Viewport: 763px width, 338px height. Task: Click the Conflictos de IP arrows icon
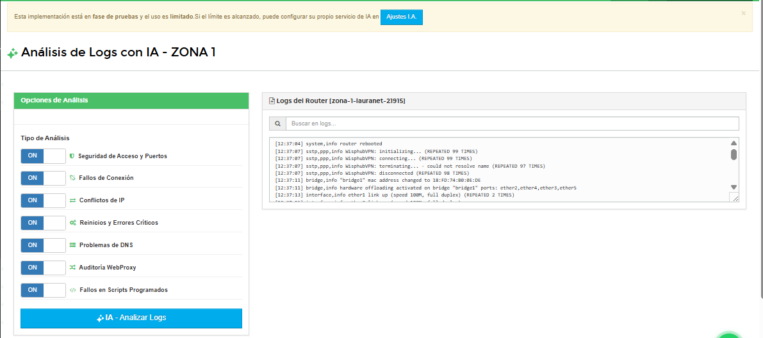[x=72, y=200]
